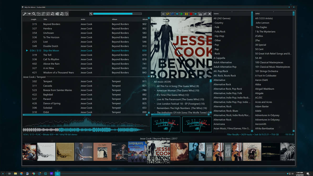313x176 pixels.
Task: Click the white X icon in playback toolbar
Action: point(210,14)
